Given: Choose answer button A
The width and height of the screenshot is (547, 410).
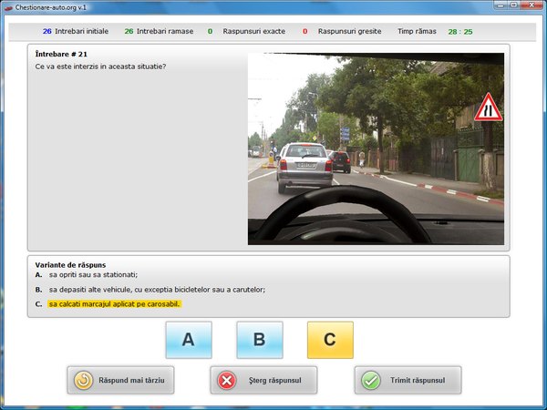Looking at the screenshot, I should [189, 340].
